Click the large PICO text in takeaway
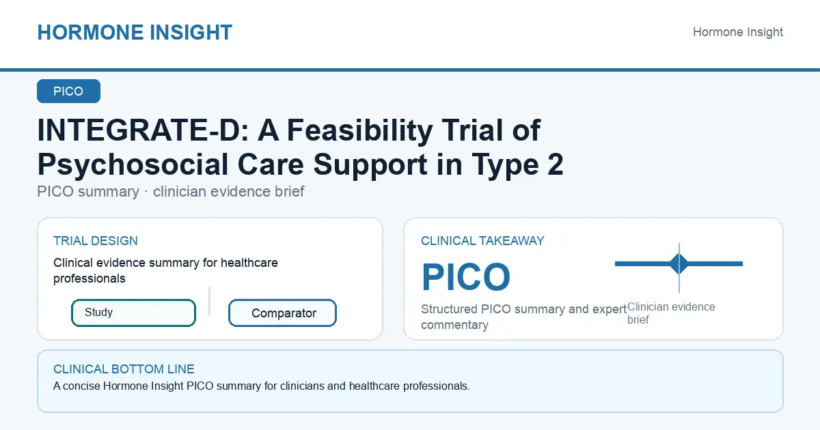This screenshot has height=430, width=820. click(x=466, y=277)
